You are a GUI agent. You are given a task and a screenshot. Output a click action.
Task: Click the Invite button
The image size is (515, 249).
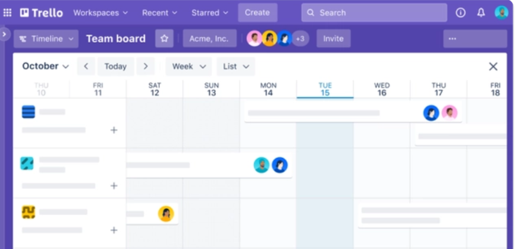click(333, 39)
